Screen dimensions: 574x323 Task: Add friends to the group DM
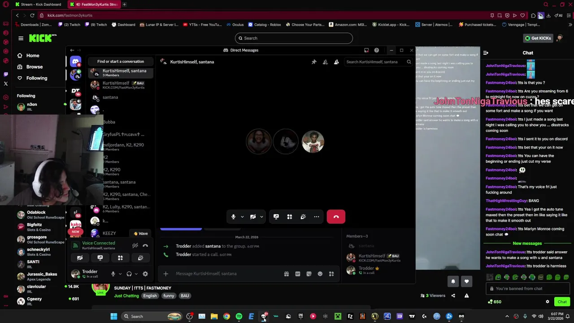click(325, 62)
